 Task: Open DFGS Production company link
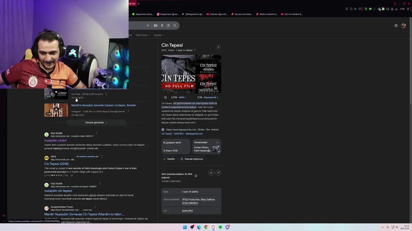click(x=191, y=200)
